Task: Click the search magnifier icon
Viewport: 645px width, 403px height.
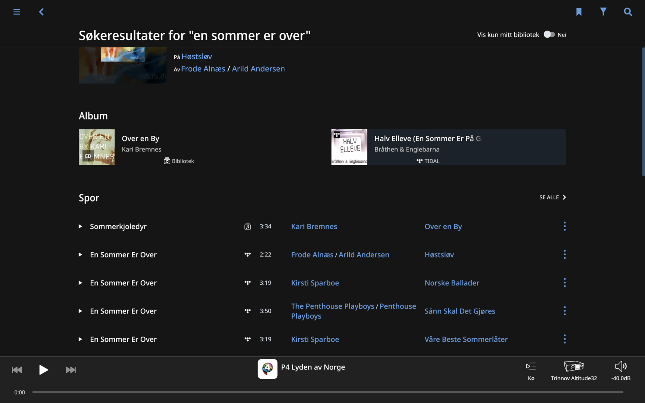Action: click(x=628, y=12)
